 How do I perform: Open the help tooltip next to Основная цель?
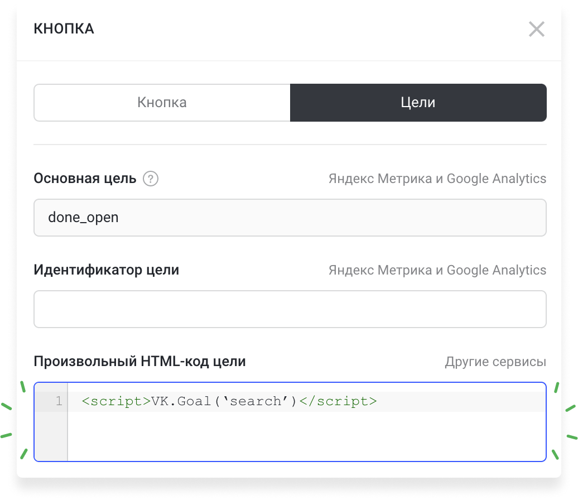151,179
